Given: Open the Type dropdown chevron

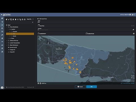Looking at the screenshot, I should [x=134, y=26].
